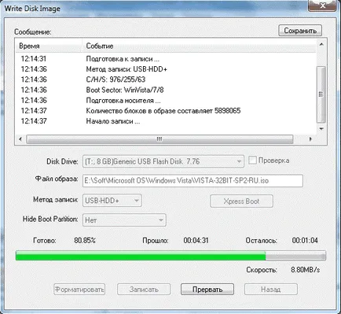The height and width of the screenshot is (314, 341).
Task: Click the horizontal scrollbar thumb
Action: coord(159,139)
